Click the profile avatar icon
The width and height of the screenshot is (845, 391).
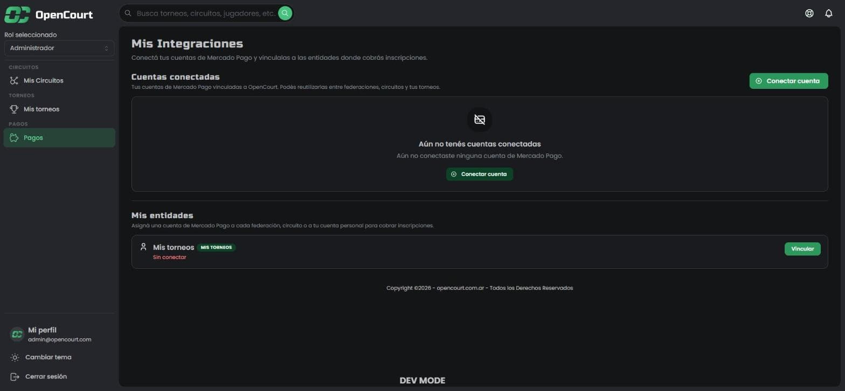click(17, 334)
